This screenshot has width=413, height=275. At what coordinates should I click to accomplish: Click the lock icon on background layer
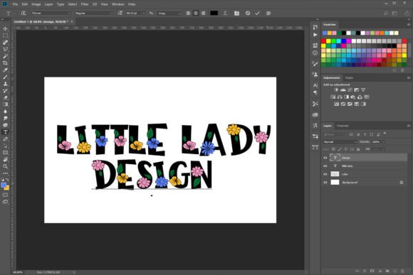402,182
